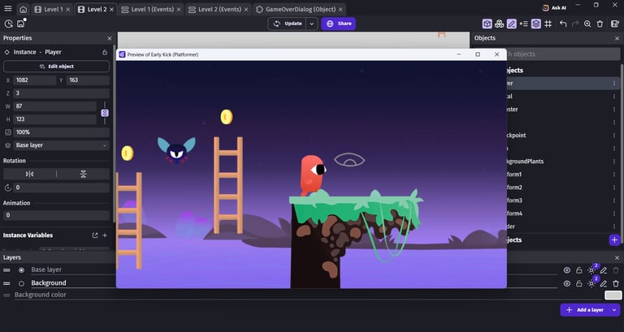Close the Level 1 (Events) tab
Viewport: 624px width, 332px height.
[178, 9]
